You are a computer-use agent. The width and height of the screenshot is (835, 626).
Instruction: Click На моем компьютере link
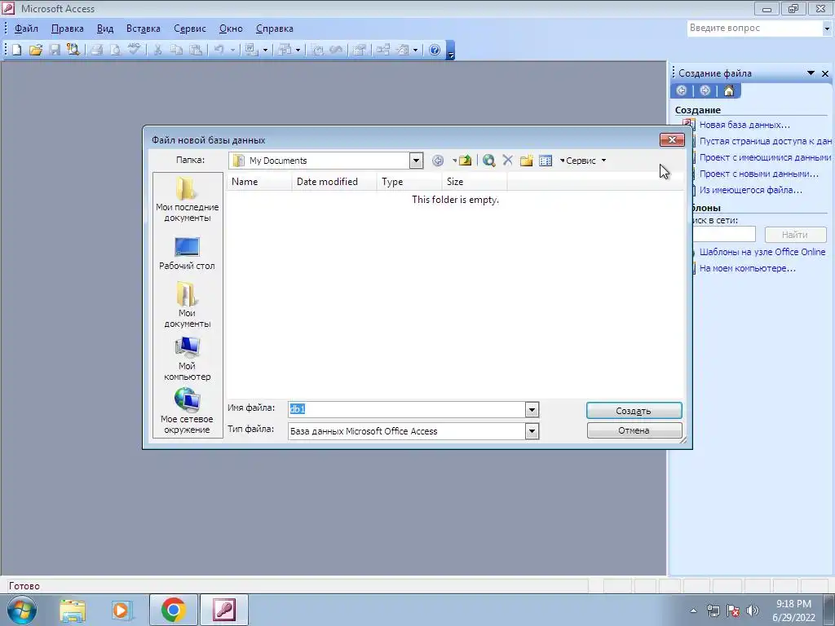pyautogui.click(x=747, y=268)
